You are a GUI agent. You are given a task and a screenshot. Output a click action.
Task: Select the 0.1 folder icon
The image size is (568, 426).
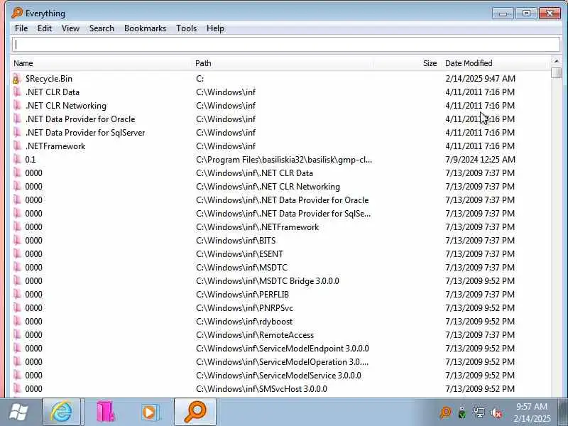point(16,159)
